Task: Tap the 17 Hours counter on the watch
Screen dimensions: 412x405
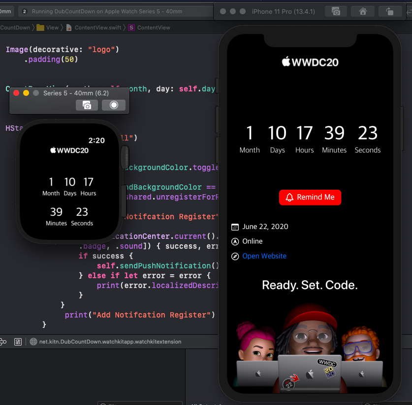Action: pos(88,186)
